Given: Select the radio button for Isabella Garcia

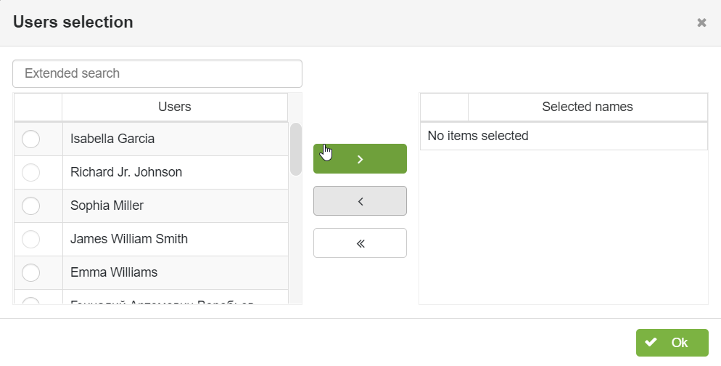Looking at the screenshot, I should coord(30,139).
